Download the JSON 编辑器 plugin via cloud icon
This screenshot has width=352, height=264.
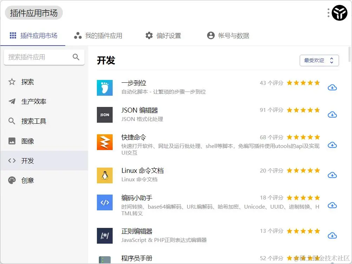pos(332,115)
